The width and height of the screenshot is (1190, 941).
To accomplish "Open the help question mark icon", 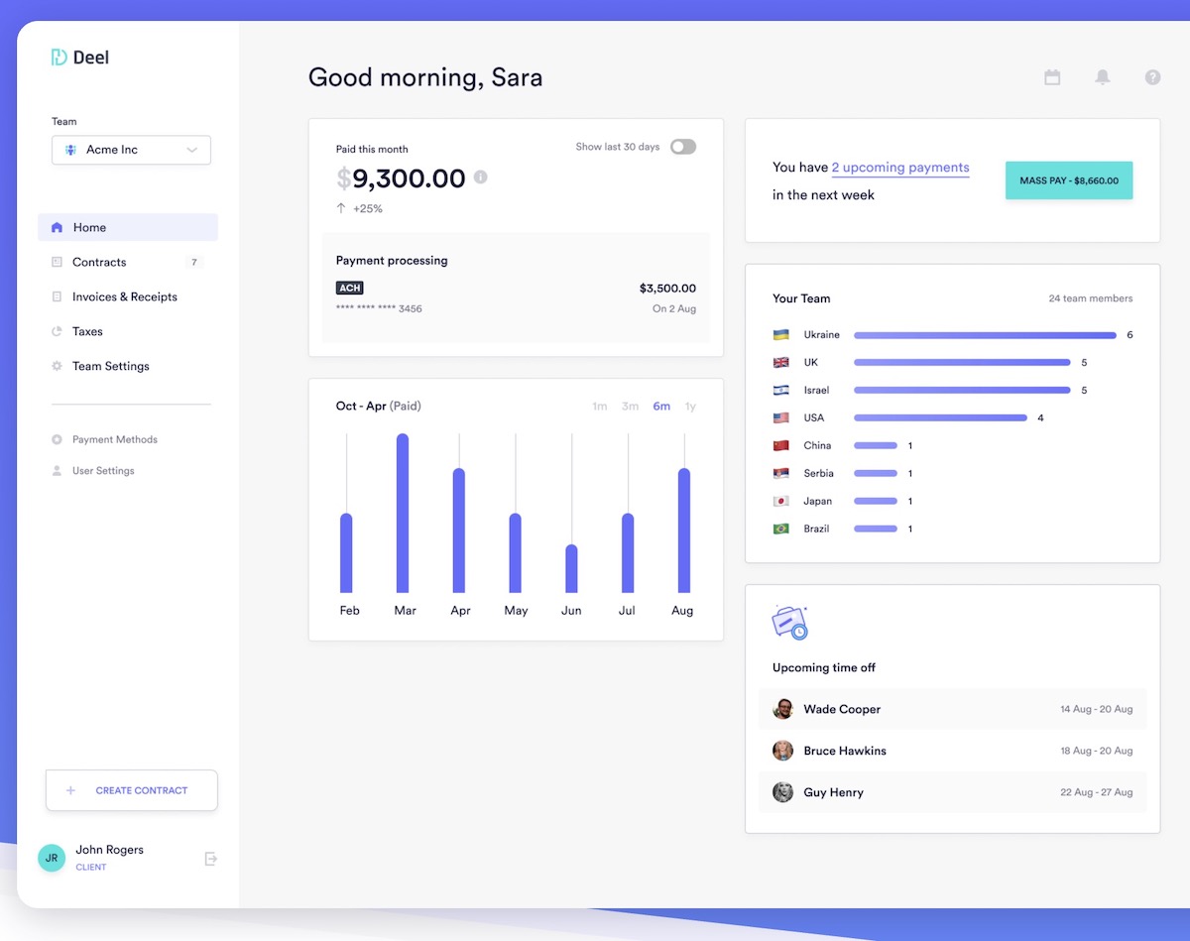I will (1151, 76).
